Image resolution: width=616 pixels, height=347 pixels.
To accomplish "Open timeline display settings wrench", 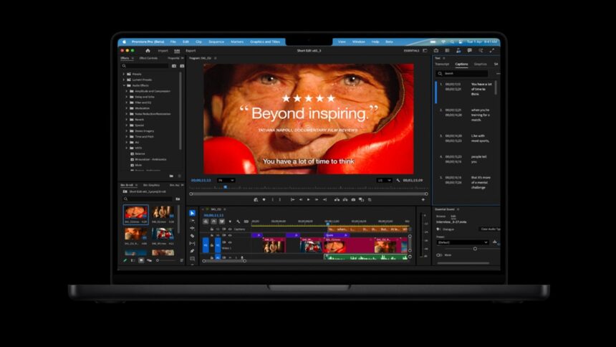I will tap(238, 222).
